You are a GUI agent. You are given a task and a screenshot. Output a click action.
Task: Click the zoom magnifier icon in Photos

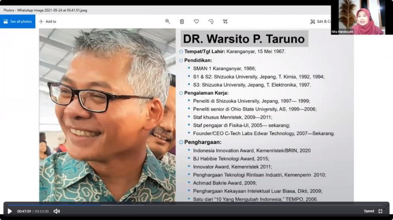tap(167, 22)
